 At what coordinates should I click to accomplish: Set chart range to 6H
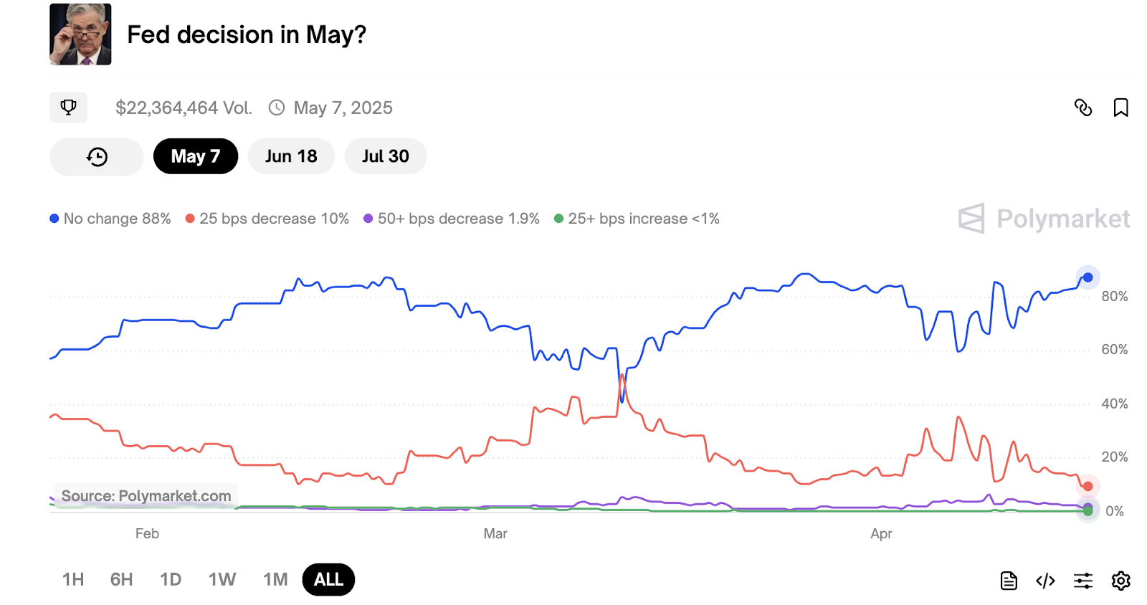tap(121, 579)
